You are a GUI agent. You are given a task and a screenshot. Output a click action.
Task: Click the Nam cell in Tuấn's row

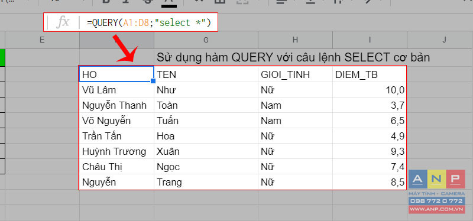[295, 121]
